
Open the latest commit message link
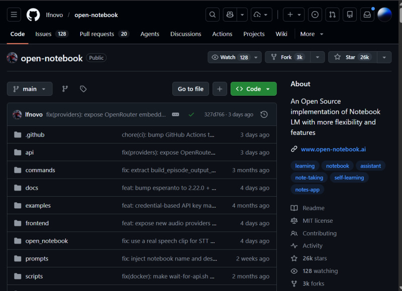click(106, 114)
